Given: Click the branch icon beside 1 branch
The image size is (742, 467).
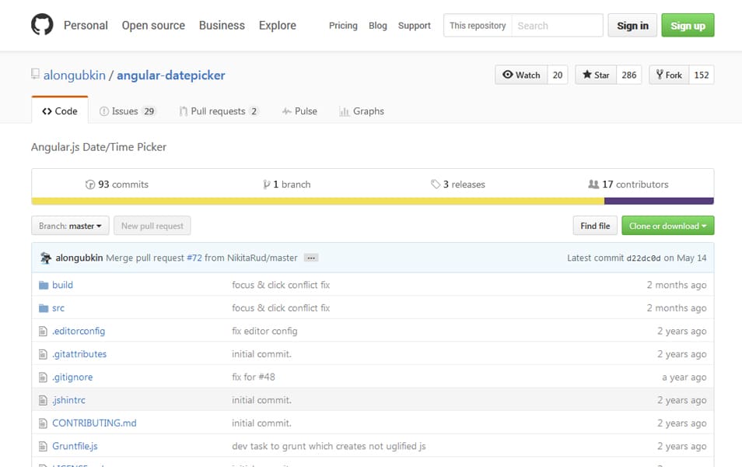Looking at the screenshot, I should [267, 184].
